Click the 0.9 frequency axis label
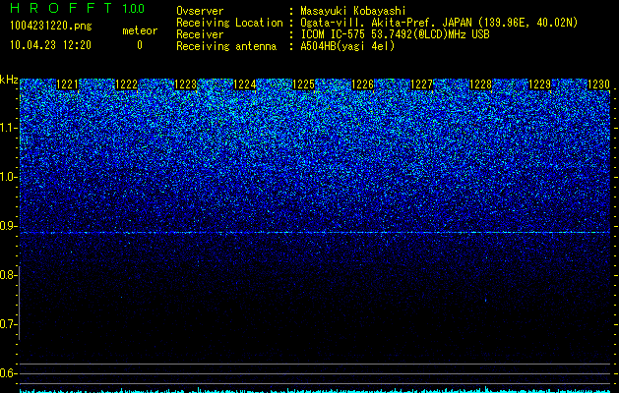Image resolution: width=619 pixels, height=393 pixels. click(x=9, y=226)
